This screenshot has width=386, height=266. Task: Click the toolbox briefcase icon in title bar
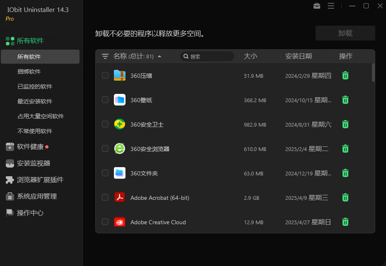click(317, 6)
